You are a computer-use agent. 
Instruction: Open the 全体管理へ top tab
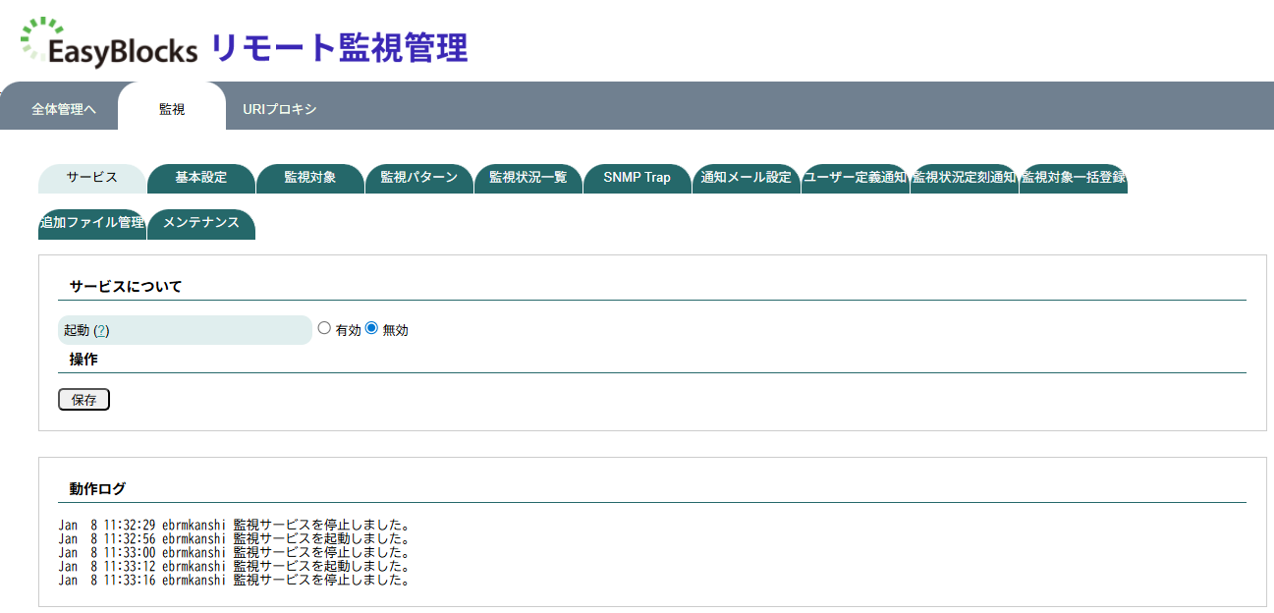63,109
